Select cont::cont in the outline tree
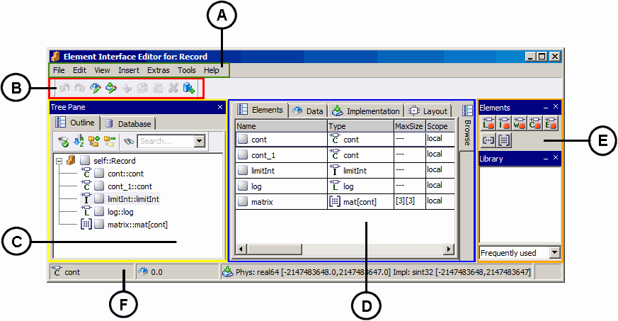Screen dimensions: 618x321 [126, 174]
